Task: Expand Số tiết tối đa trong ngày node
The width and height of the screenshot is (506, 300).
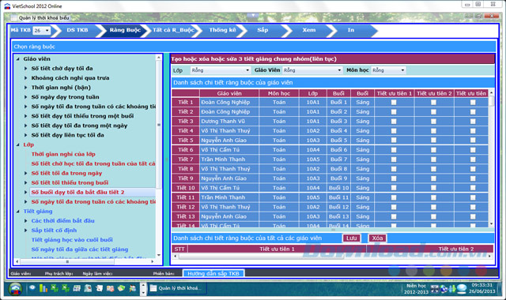Action: (x=26, y=174)
